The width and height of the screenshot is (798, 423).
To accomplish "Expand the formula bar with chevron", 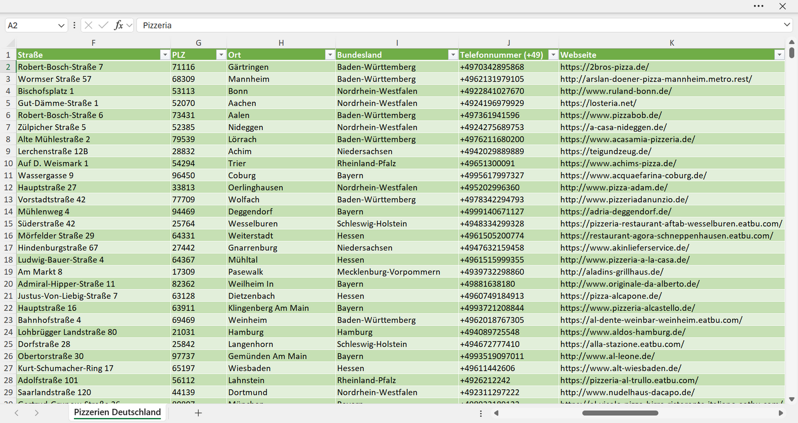I will pos(787,25).
